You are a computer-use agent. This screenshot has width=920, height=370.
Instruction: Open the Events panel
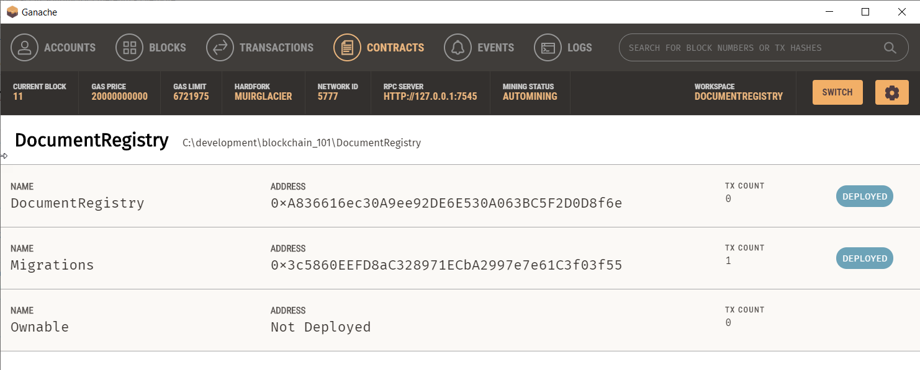pyautogui.click(x=458, y=47)
